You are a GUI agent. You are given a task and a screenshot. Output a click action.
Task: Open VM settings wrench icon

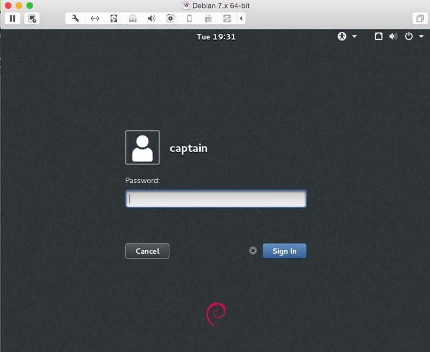coord(76,18)
